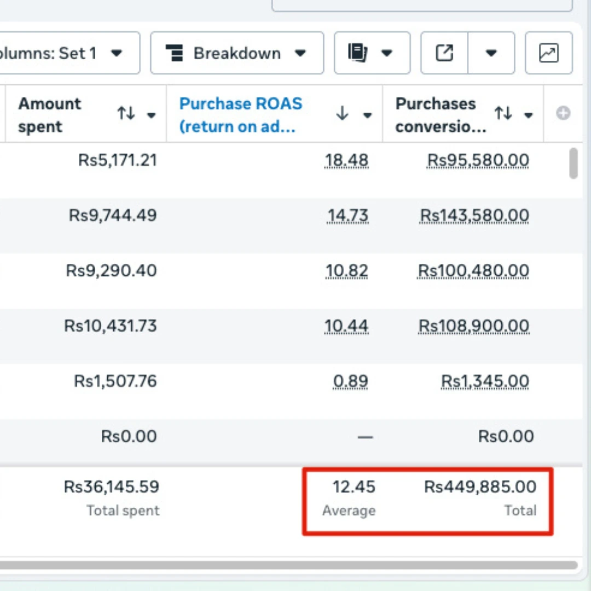Click the Amount spent column header
591x591 pixels.
coord(50,114)
